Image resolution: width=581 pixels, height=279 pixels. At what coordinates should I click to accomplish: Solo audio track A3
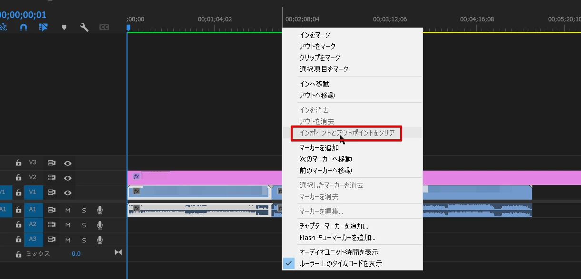pyautogui.click(x=84, y=240)
